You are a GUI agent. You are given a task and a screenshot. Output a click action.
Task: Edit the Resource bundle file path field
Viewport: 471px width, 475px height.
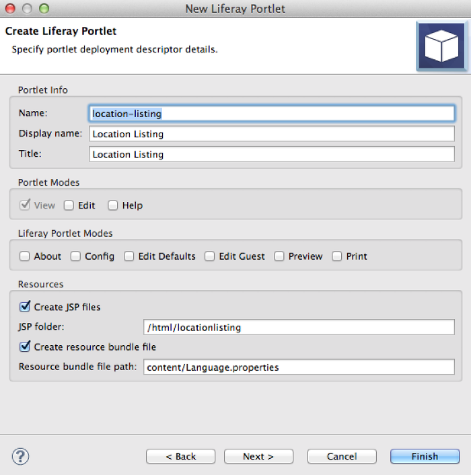point(299,367)
